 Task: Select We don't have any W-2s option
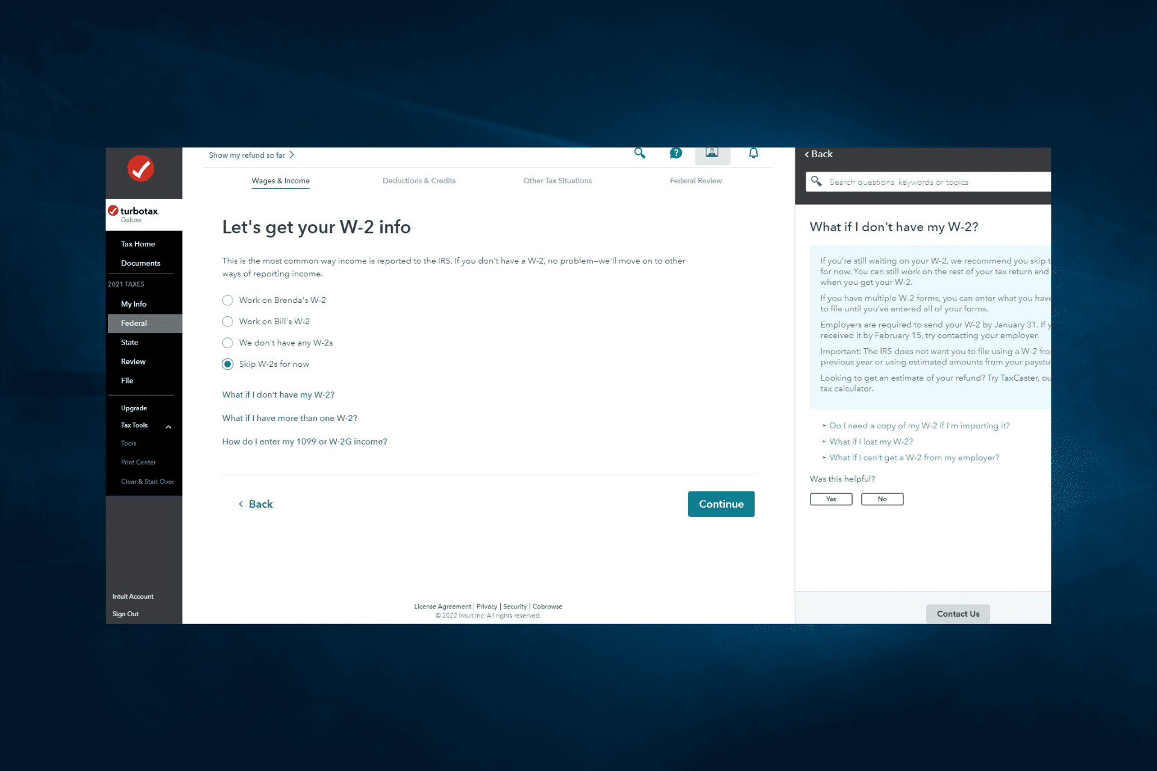pyautogui.click(x=227, y=343)
